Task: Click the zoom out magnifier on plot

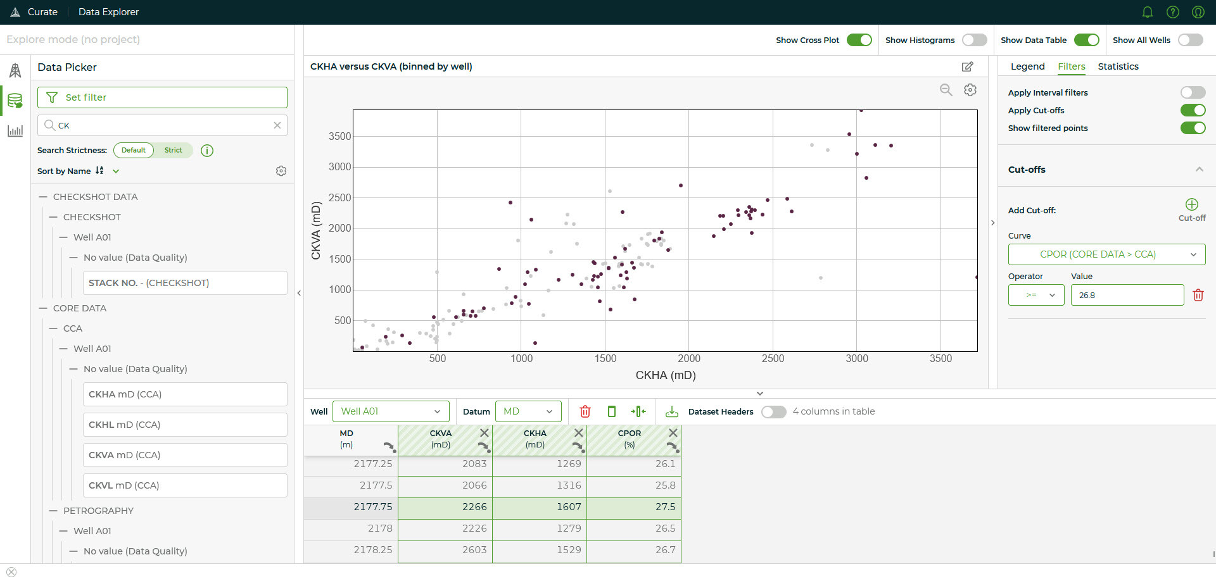Action: [x=946, y=90]
